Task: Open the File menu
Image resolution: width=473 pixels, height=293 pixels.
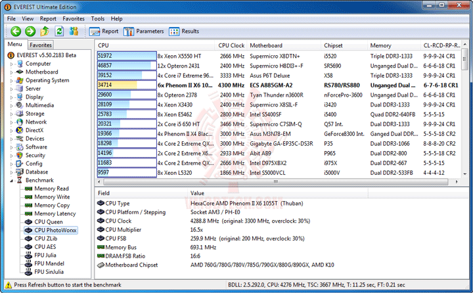Action: click(x=11, y=18)
